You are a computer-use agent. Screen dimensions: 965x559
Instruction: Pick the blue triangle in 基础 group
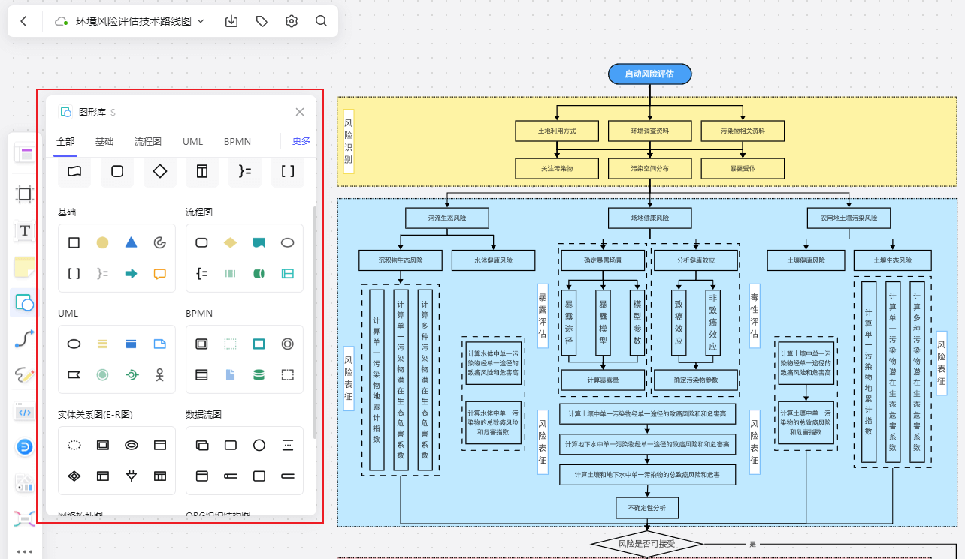click(131, 242)
